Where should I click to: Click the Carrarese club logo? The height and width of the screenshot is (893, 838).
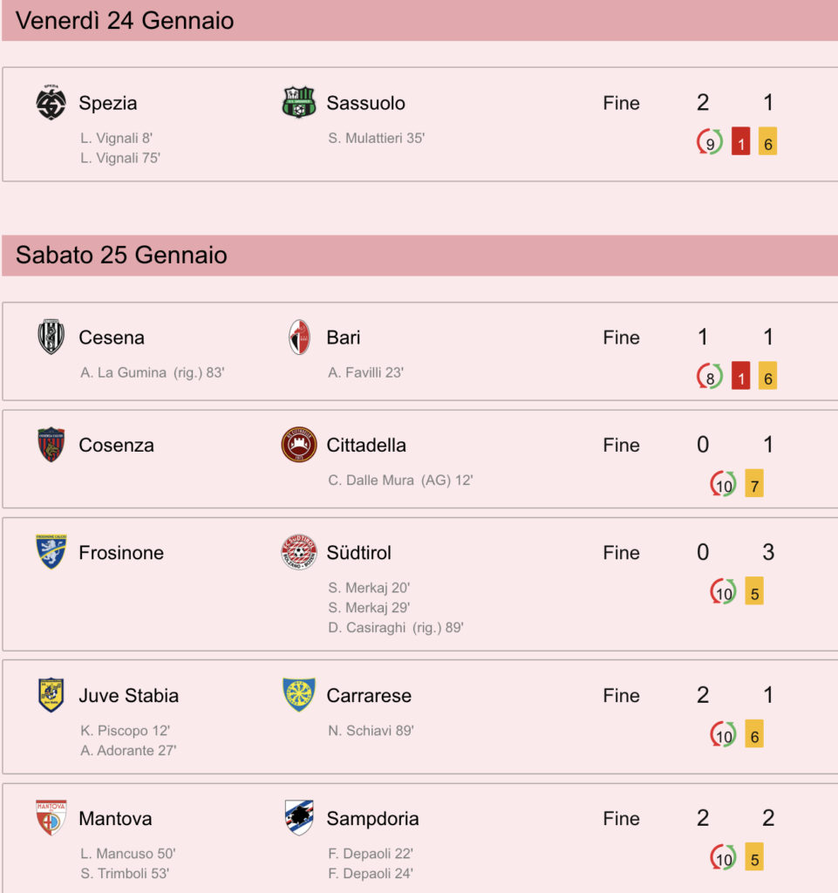[299, 695]
